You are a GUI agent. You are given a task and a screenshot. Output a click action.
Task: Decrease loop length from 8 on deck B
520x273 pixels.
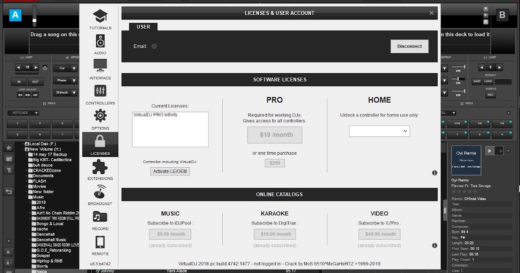482,68
